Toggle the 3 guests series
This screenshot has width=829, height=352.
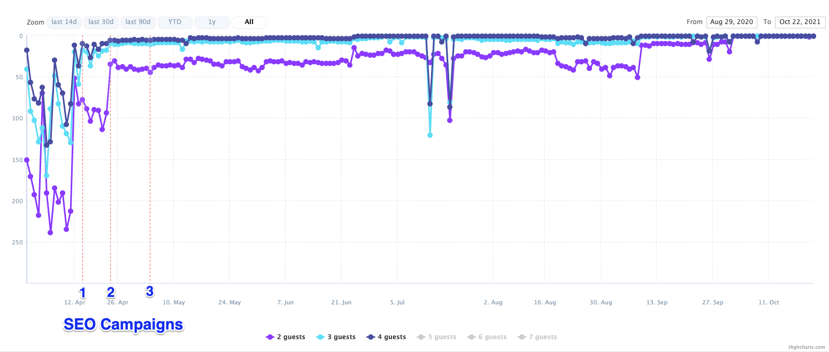(336, 337)
